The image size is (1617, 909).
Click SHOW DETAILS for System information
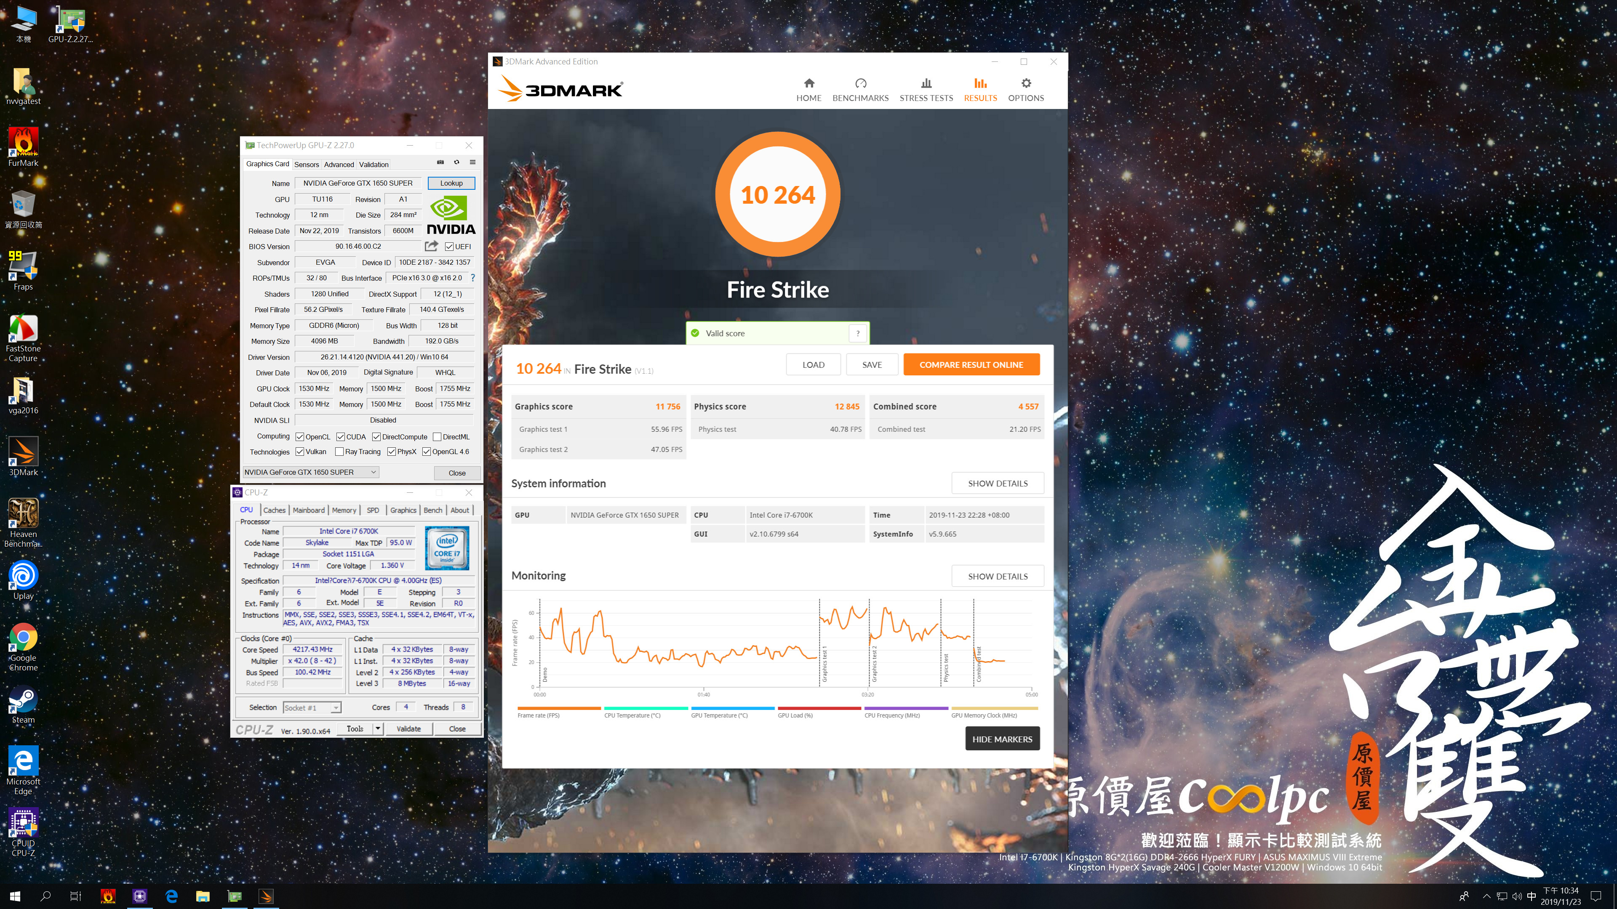pyautogui.click(x=998, y=483)
